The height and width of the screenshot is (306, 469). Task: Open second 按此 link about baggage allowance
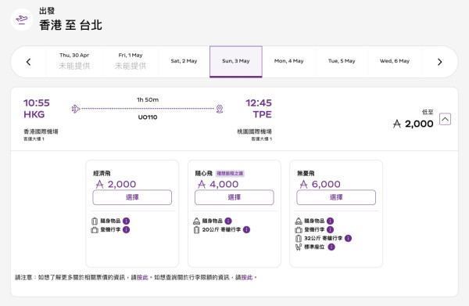tap(247, 278)
